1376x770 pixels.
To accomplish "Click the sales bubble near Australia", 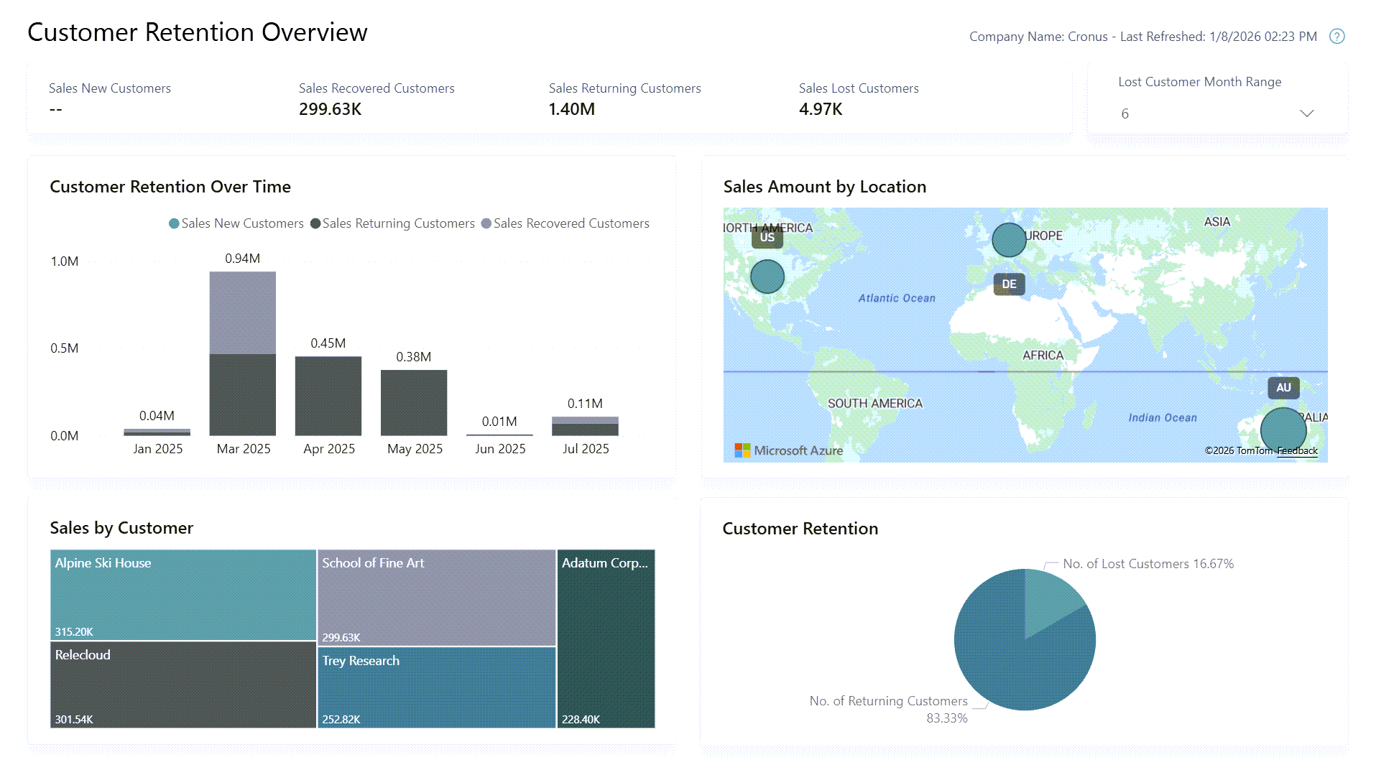I will point(1283,429).
